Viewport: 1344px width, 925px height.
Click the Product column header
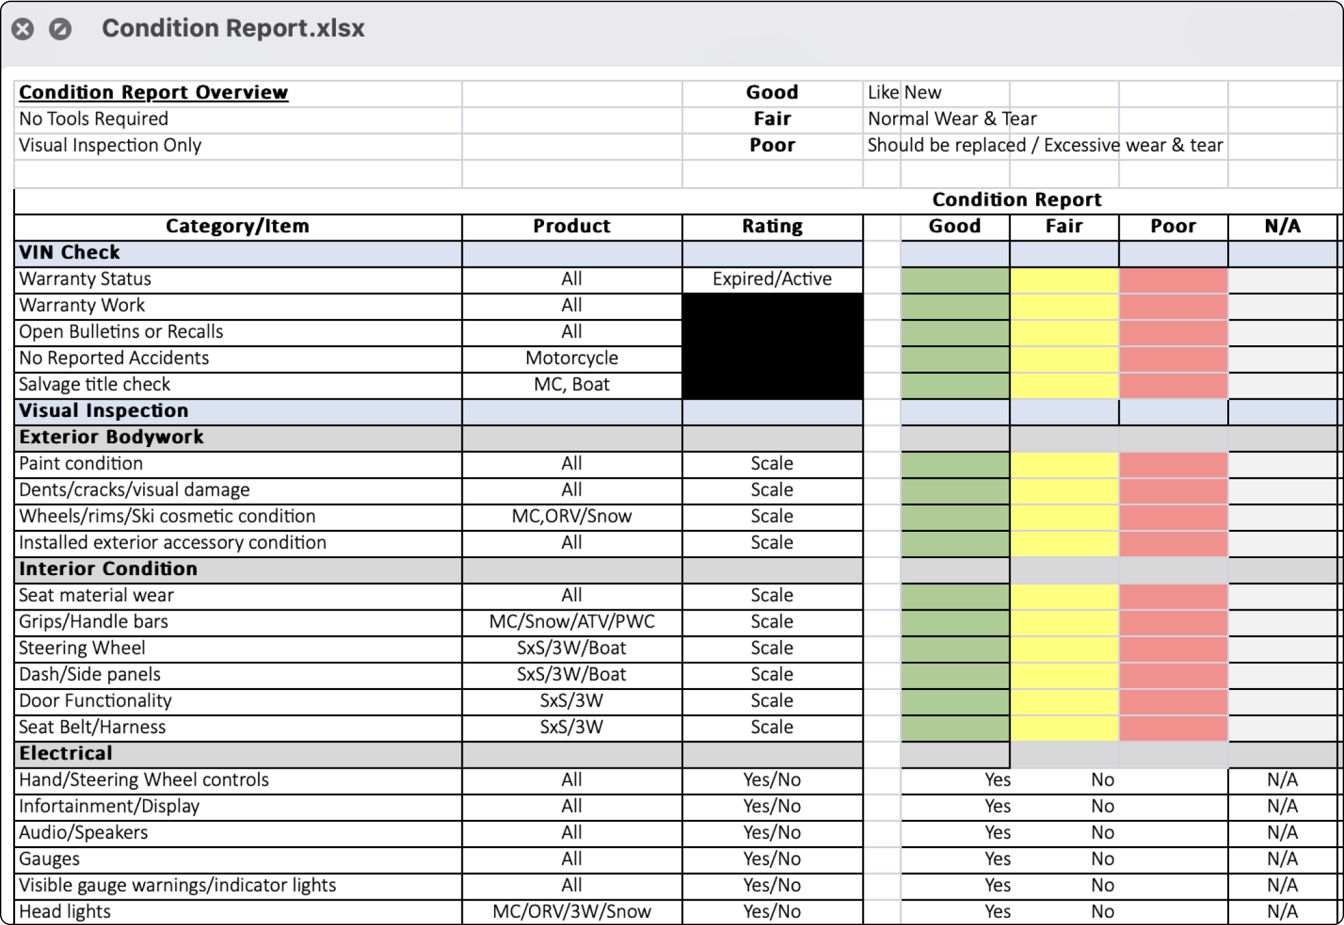(x=571, y=226)
